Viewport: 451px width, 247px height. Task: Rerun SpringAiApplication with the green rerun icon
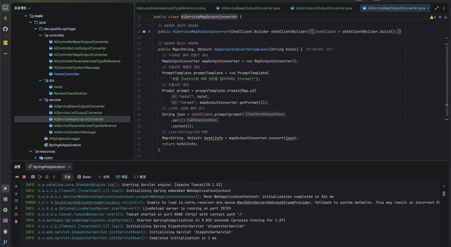pos(17,177)
